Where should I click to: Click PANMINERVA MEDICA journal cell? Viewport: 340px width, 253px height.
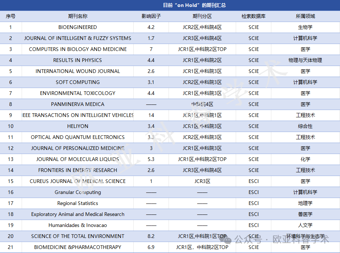(x=77, y=104)
